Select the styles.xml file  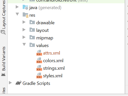(53, 76)
